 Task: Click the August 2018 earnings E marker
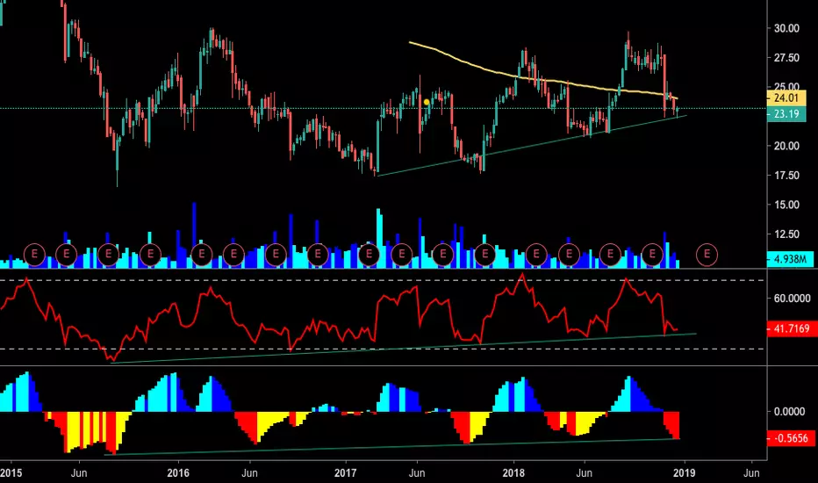click(610, 255)
